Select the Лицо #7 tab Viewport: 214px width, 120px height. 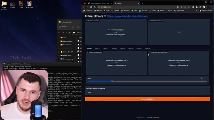[139, 48]
